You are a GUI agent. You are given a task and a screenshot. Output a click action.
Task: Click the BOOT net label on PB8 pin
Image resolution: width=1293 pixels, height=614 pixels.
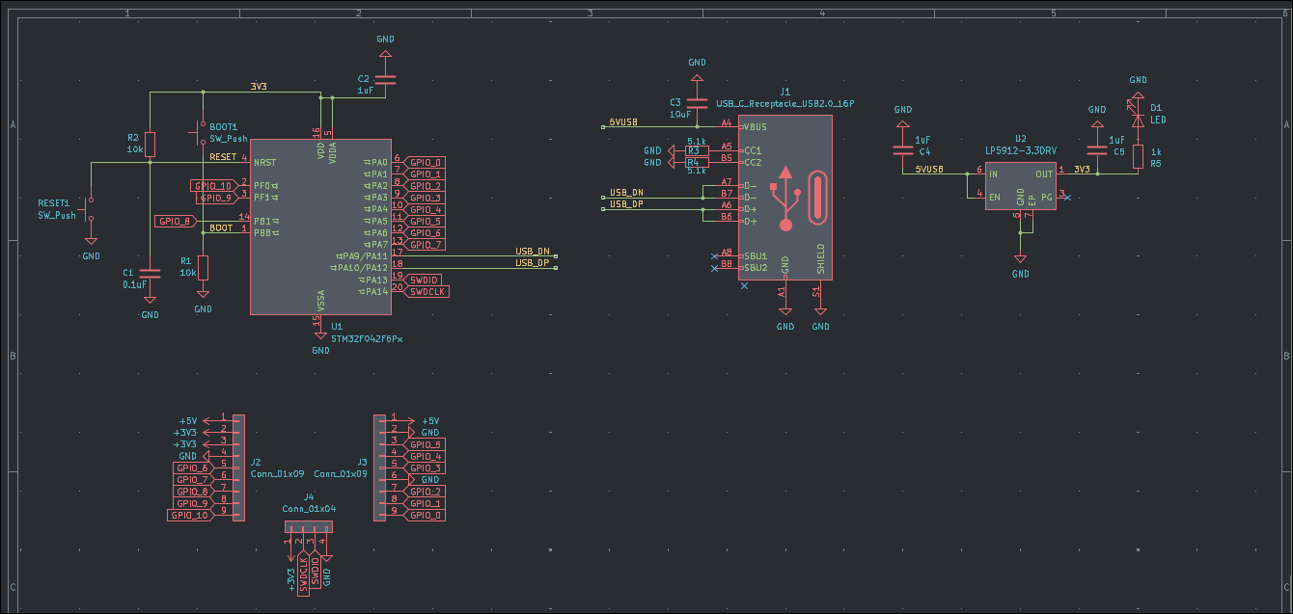[221, 227]
